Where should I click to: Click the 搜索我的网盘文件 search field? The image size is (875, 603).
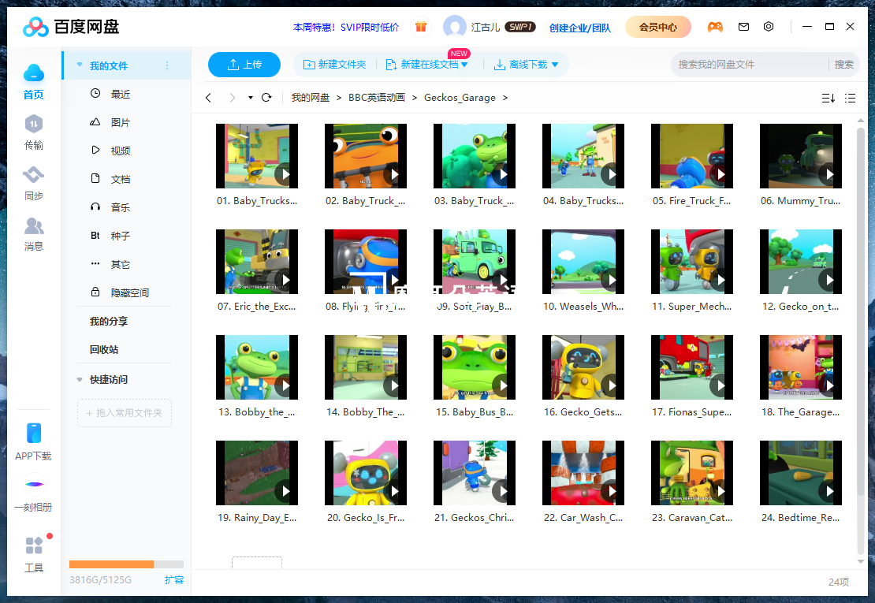point(749,65)
